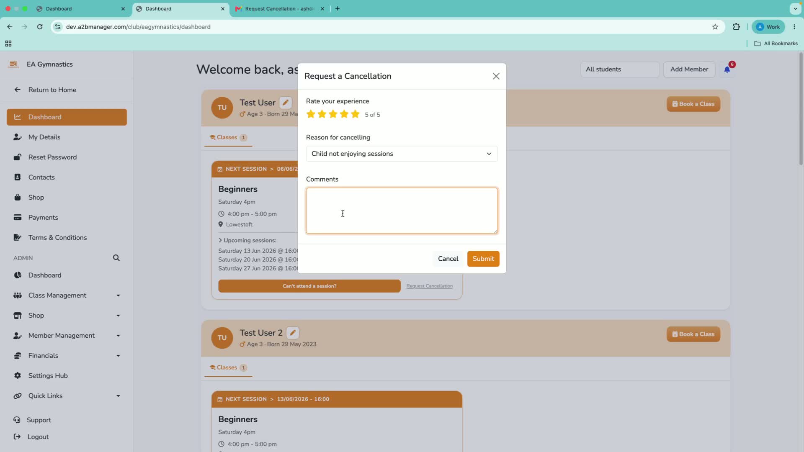
Task: Switch to the Request Cancellation Gmail tab
Action: 279,9
